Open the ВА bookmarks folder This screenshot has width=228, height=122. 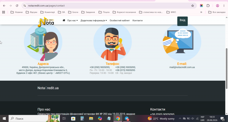[x=61, y=12]
